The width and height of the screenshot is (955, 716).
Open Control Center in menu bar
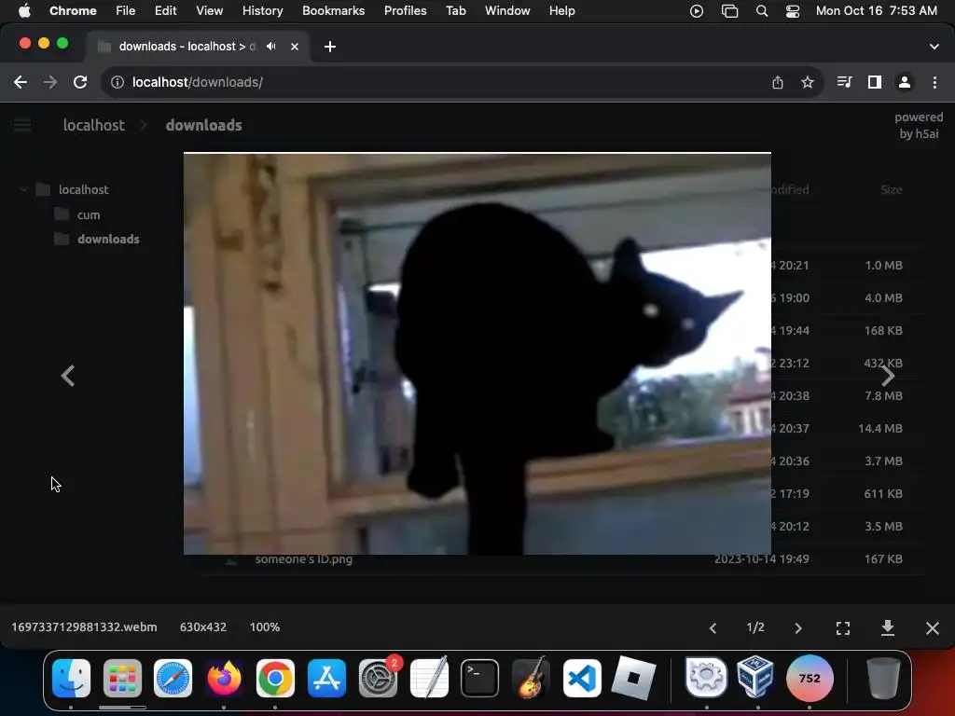tap(793, 11)
